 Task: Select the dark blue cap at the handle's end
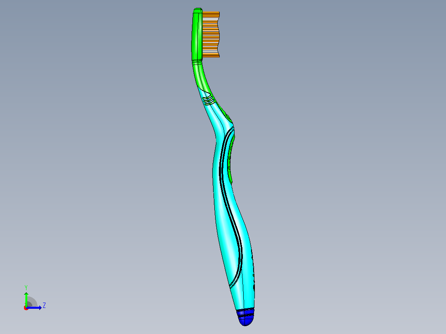246,317
